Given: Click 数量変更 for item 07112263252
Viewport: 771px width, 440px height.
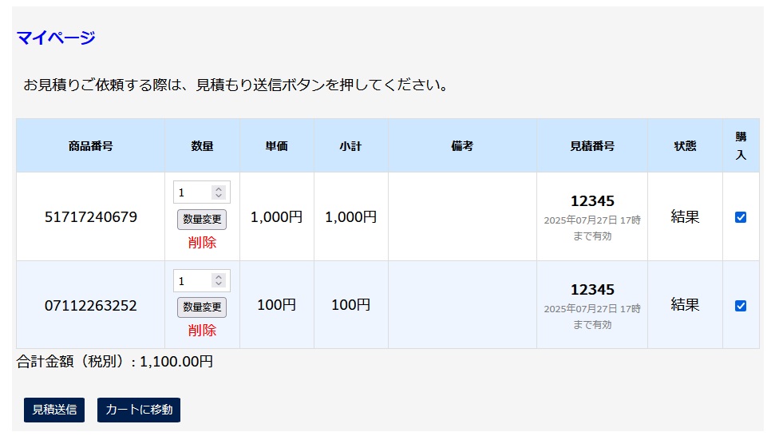Looking at the screenshot, I should [x=202, y=307].
